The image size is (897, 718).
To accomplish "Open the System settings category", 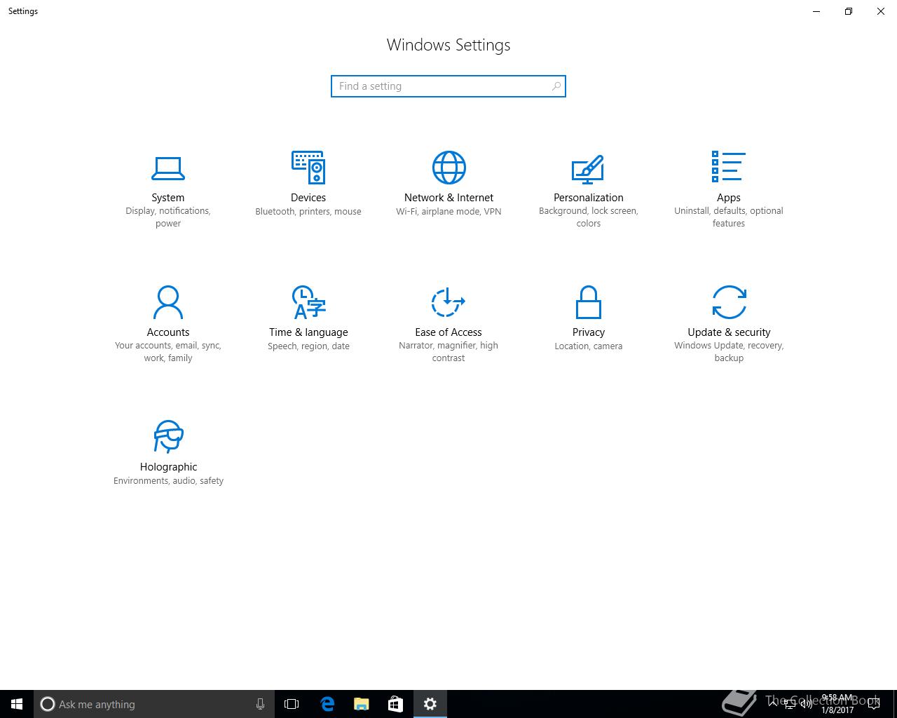I will (168, 189).
